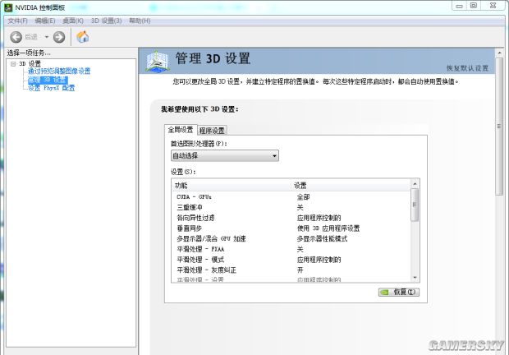509x355 pixels.
Task: Select 设置 PhysX 配置 tree item
Action: pos(51,88)
